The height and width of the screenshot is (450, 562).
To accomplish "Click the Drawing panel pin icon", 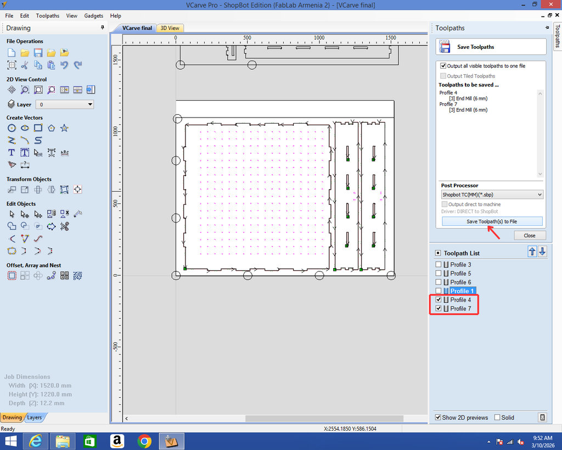I will (103, 27).
